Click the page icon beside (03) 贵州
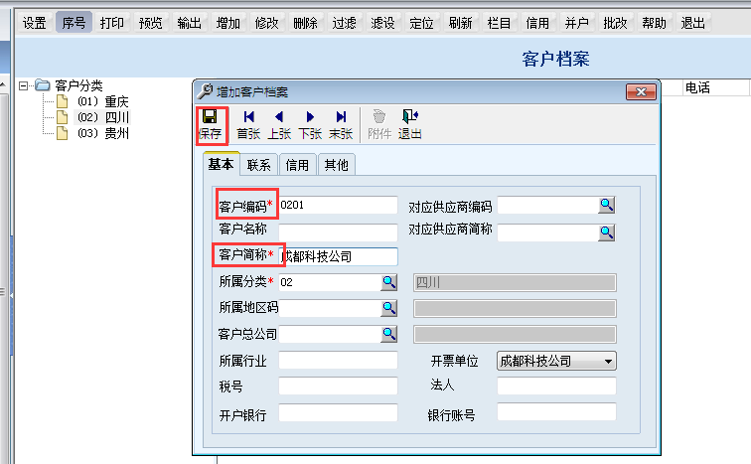The image size is (751, 464). coord(63,133)
